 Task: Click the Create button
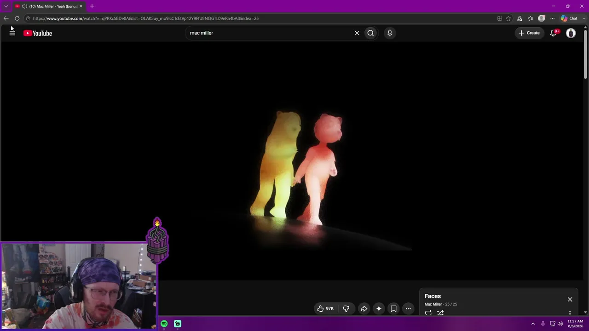click(x=529, y=33)
